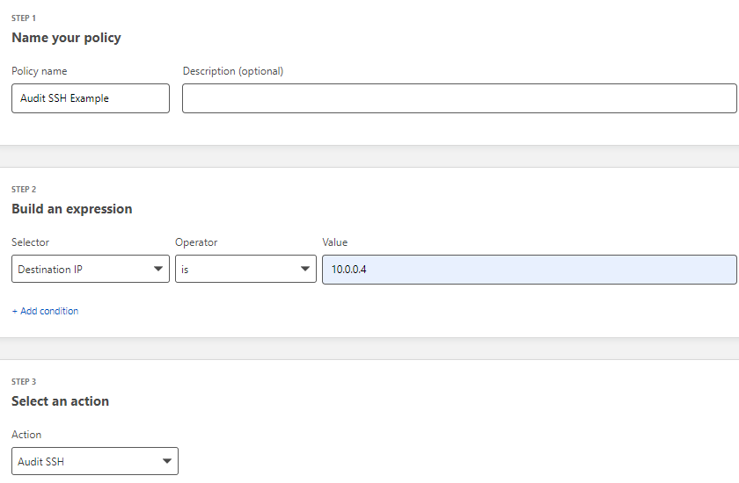This screenshot has width=739, height=483.
Task: Click the 'Name your policy' heading
Action: pos(66,38)
